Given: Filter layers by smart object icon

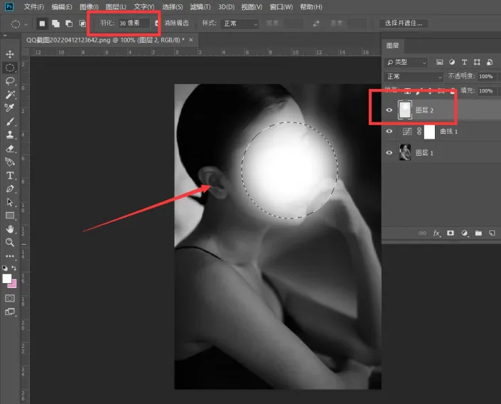Looking at the screenshot, I should tap(490, 63).
